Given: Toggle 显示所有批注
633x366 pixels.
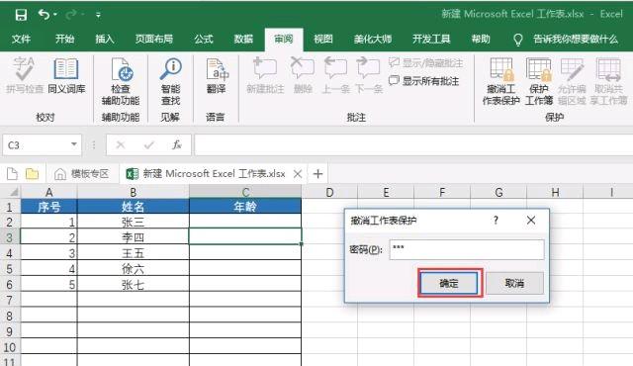Looking at the screenshot, I should coord(424,81).
